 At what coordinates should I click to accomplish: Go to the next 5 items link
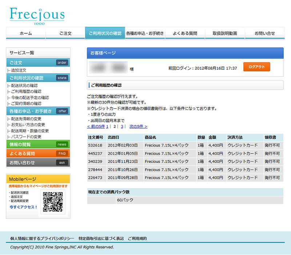138,126
